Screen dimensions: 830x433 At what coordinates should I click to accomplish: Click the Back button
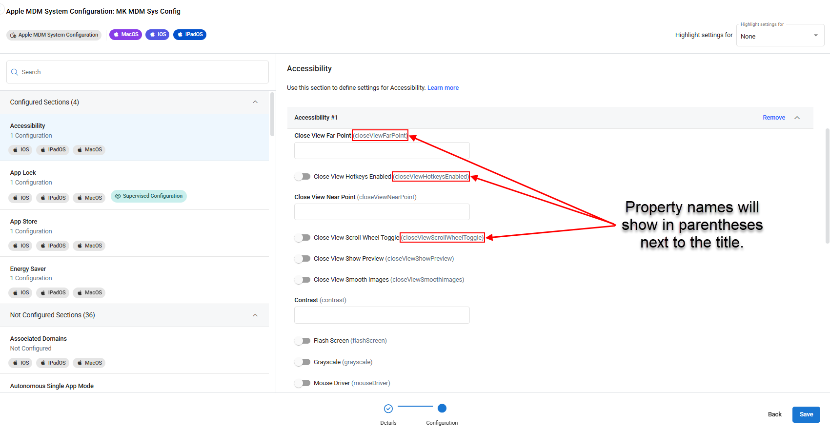(x=775, y=414)
